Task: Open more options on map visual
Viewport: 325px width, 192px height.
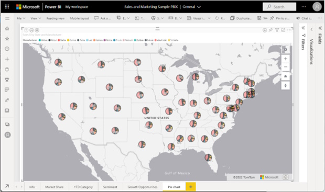Action: pos(289,30)
